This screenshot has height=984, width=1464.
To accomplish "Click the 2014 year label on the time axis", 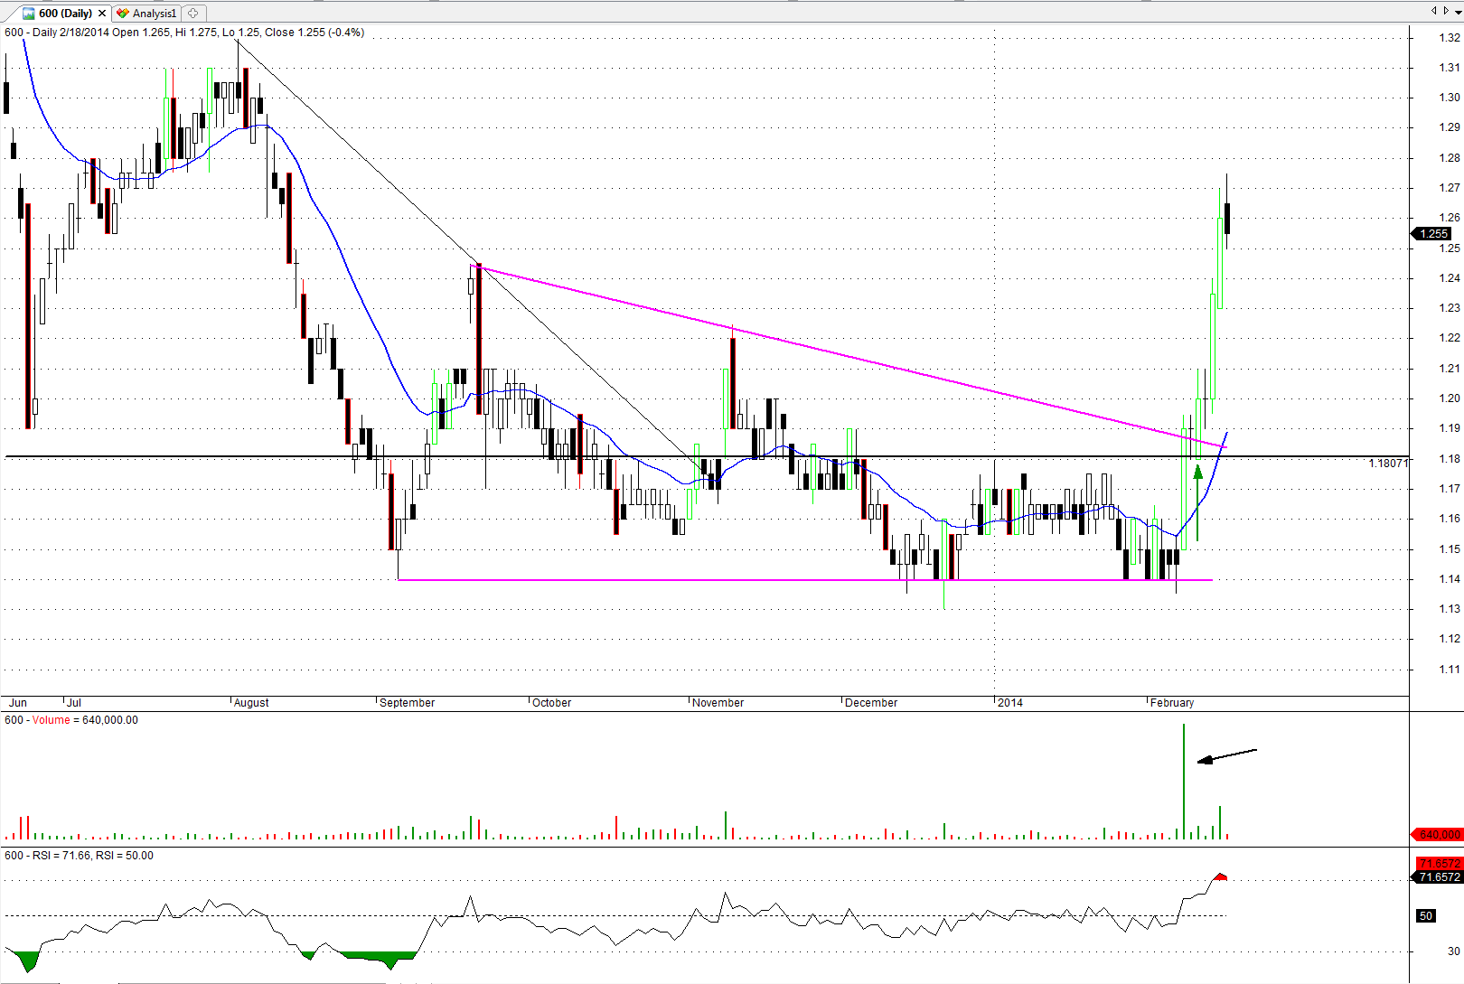I will 1010,703.
